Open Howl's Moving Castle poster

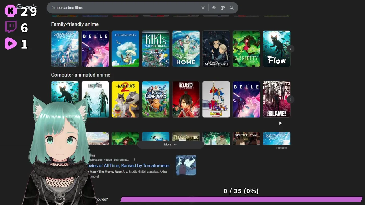(216, 49)
